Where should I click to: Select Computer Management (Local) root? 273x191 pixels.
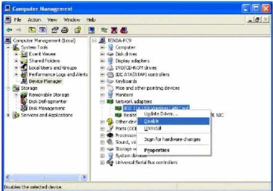click(x=44, y=41)
